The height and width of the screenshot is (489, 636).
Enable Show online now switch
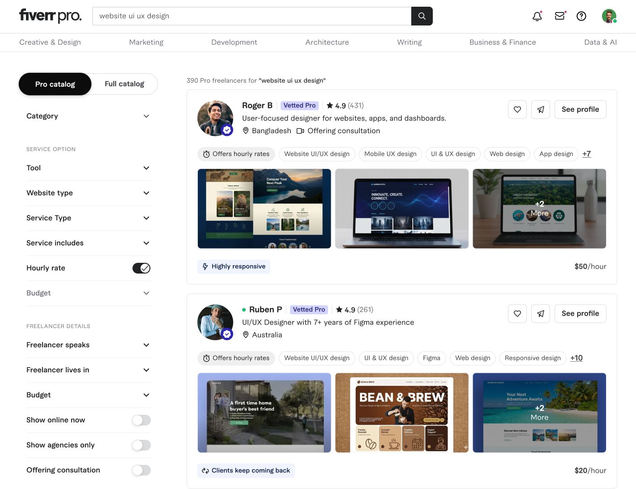(141, 420)
